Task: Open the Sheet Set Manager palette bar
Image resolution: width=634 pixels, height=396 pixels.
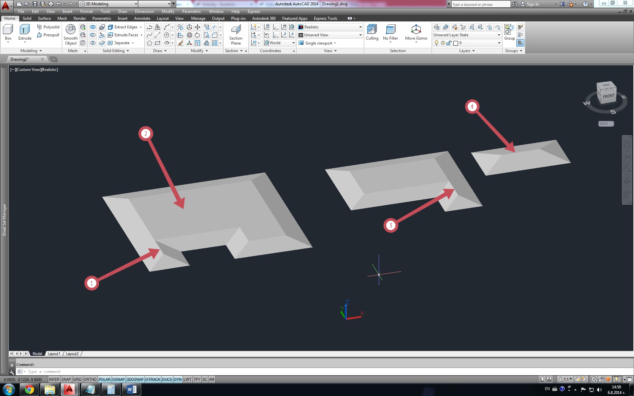Action: (x=4, y=220)
